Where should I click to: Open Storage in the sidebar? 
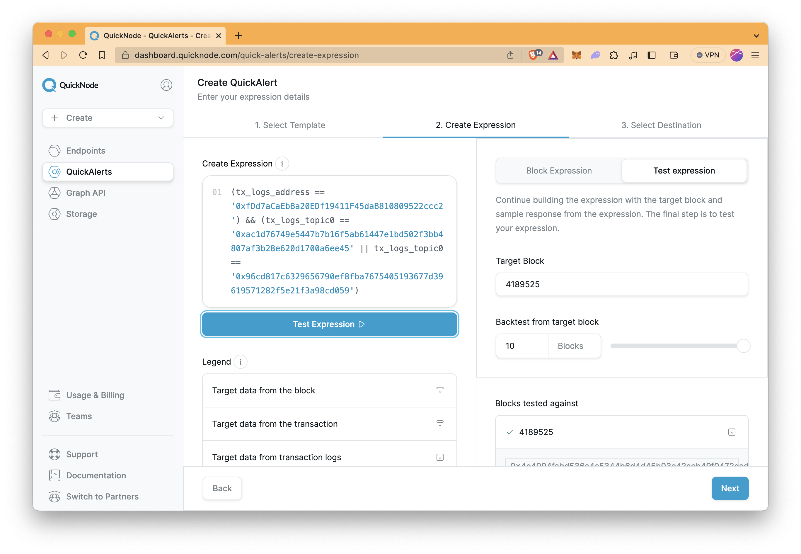coord(81,214)
